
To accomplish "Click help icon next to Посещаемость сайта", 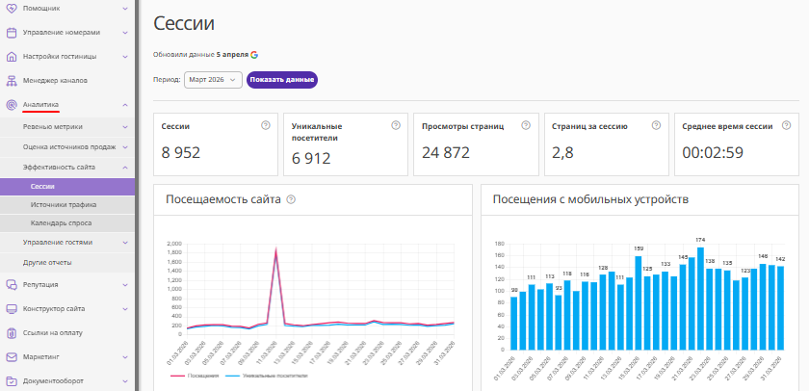I will coord(291,199).
